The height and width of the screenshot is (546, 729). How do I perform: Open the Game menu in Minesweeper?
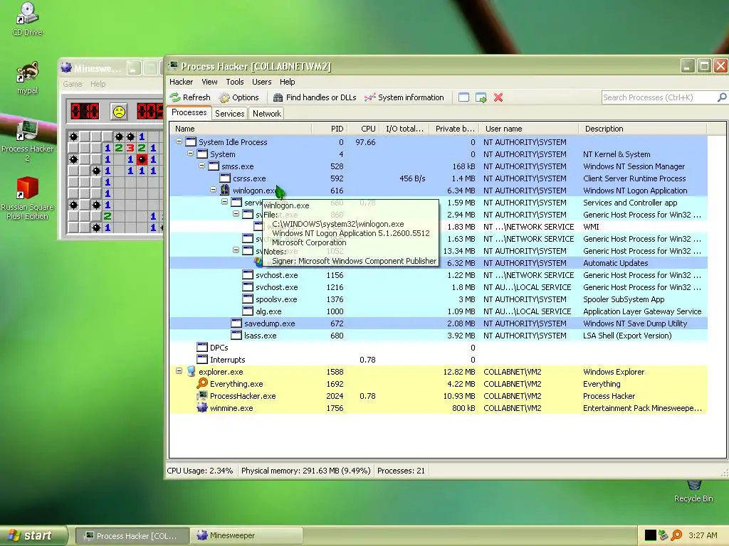point(73,84)
